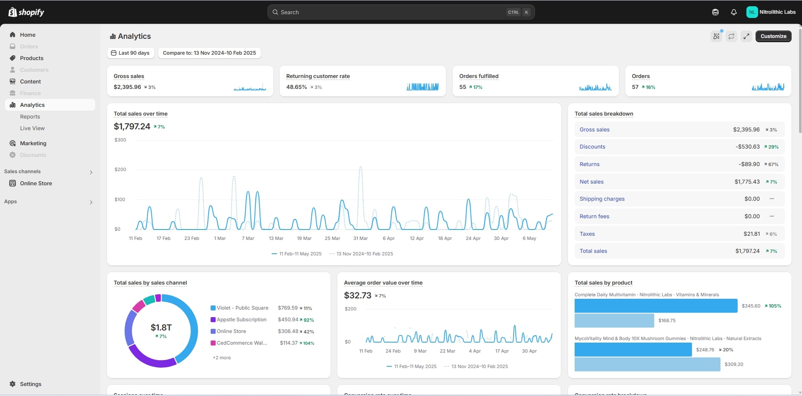
Task: Click the Products tag icon in sidebar
Action: tap(13, 58)
